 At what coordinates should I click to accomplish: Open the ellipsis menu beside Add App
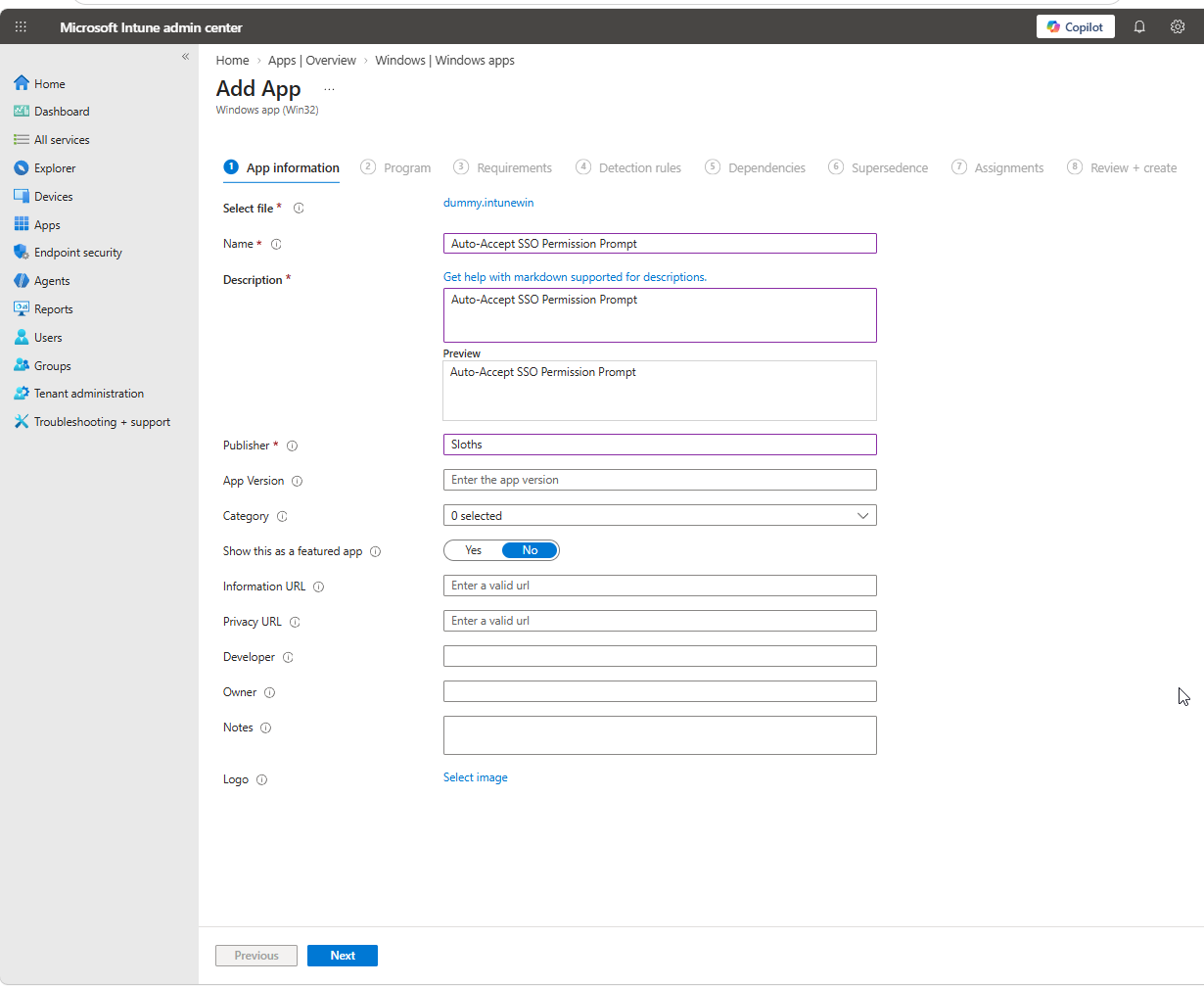click(x=329, y=89)
